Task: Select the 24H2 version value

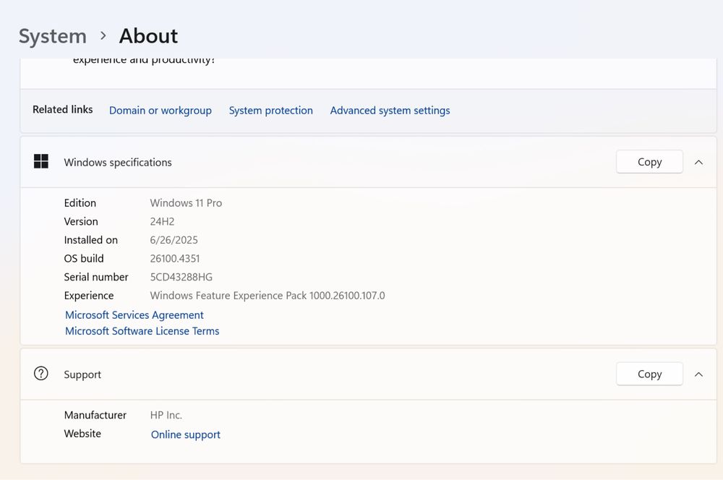Action: click(162, 221)
